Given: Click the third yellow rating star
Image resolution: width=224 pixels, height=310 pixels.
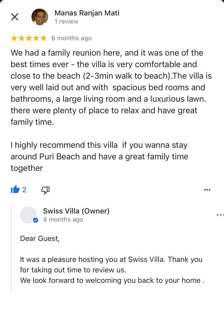Looking at the screenshot, I should [29, 38].
